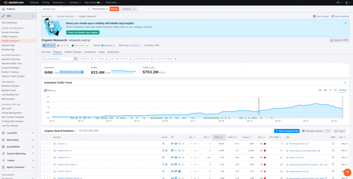Open the Intent filter dropdown
This screenshot has height=179, width=353.
pyautogui.click(x=127, y=59)
